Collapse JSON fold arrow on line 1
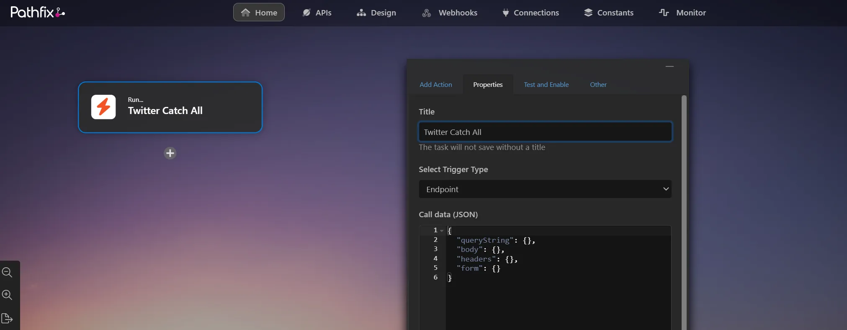847x330 pixels. coord(442,231)
